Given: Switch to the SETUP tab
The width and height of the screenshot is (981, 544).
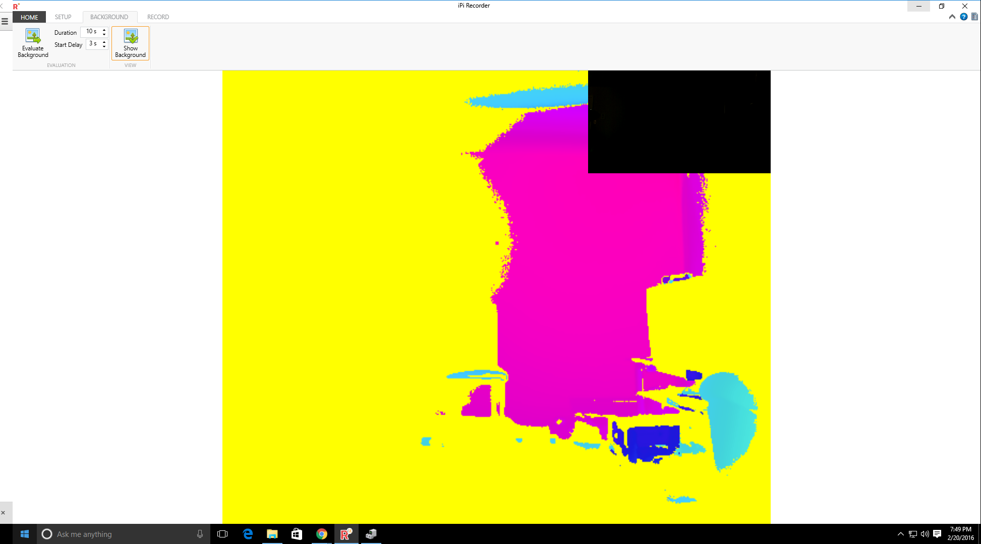Looking at the screenshot, I should (x=63, y=17).
